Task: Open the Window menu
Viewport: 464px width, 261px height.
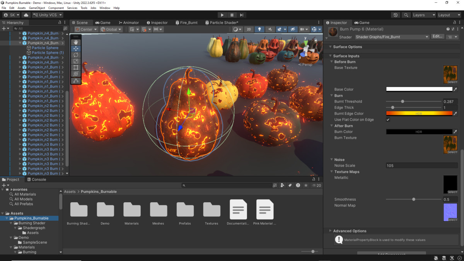Action: [x=105, y=8]
